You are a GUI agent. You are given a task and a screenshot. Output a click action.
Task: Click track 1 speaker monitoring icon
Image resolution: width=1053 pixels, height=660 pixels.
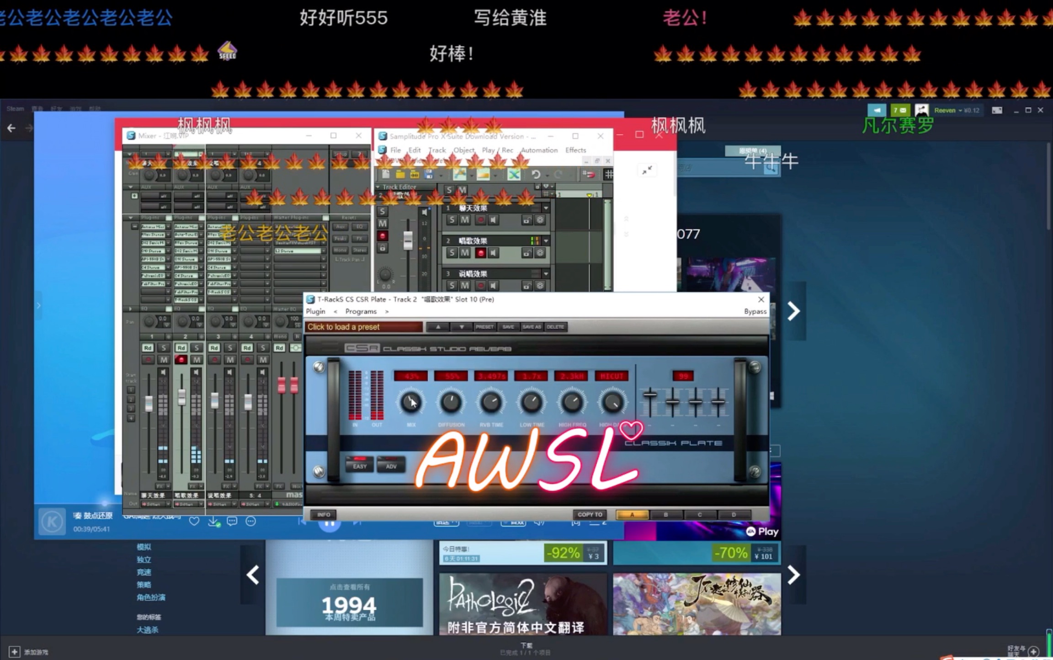[x=493, y=220]
